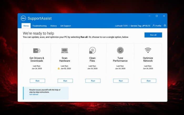The image size is (184, 115).
Task: Click the We're ready to help heading
Action: pyautogui.click(x=38, y=33)
